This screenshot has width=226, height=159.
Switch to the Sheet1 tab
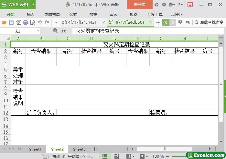coord(35,149)
